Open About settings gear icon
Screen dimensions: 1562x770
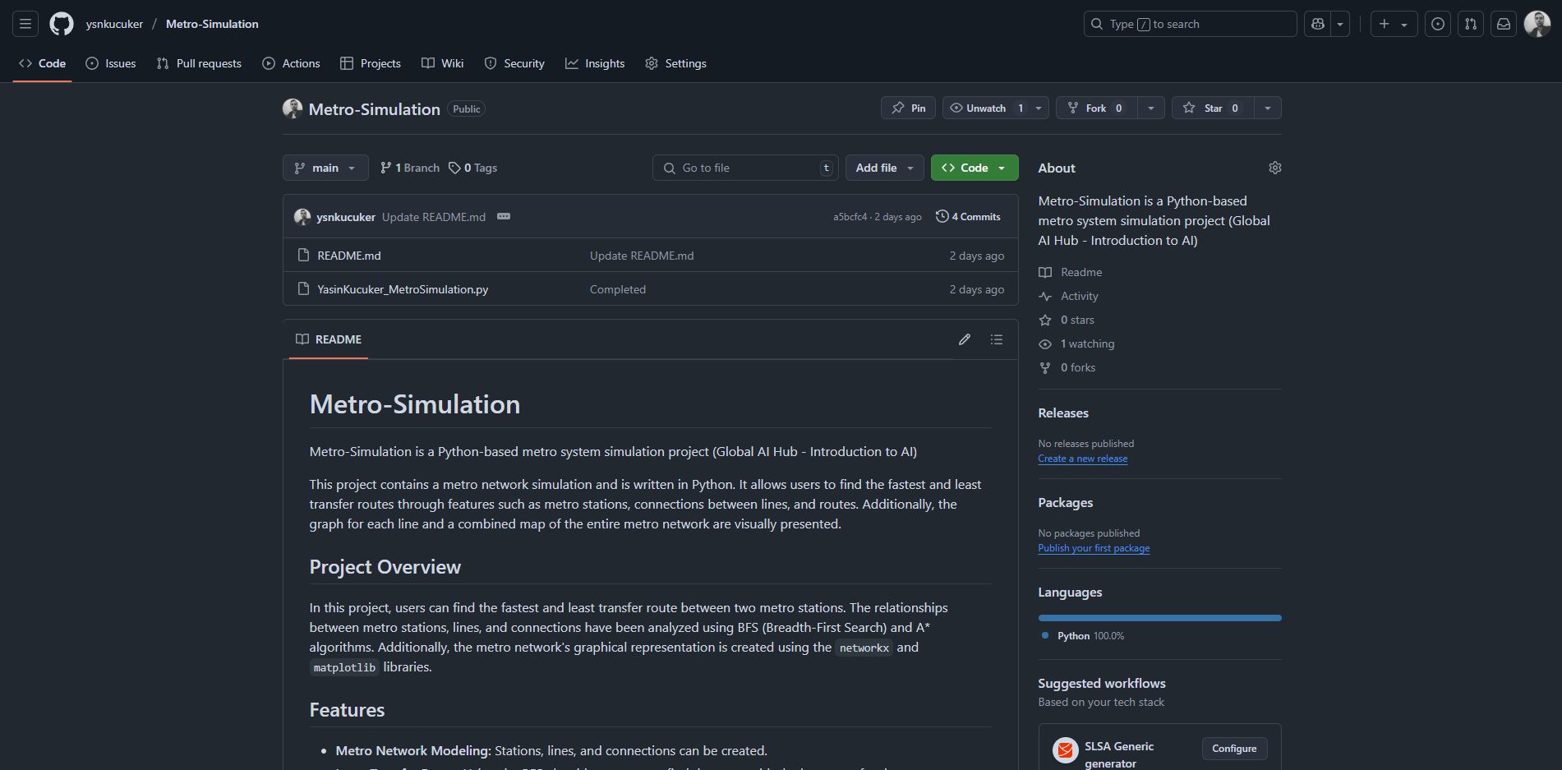(1274, 168)
